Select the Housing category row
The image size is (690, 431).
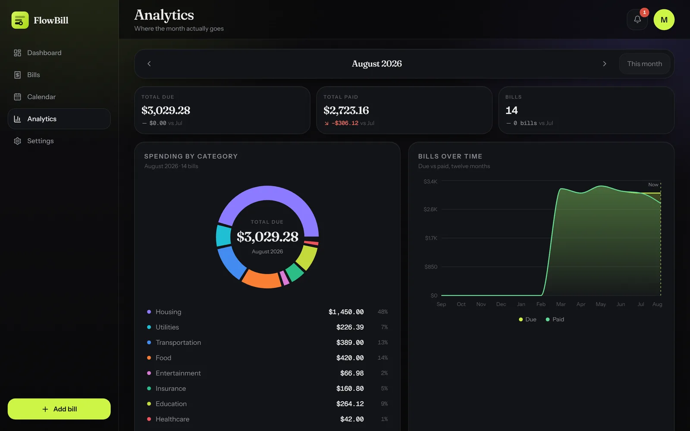click(x=267, y=312)
